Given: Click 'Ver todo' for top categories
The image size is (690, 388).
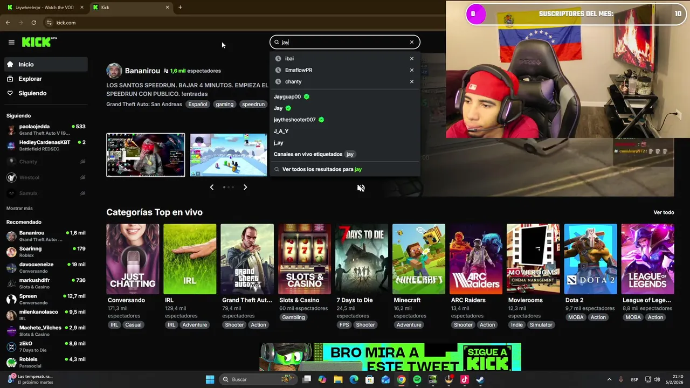Looking at the screenshot, I should [x=664, y=212].
